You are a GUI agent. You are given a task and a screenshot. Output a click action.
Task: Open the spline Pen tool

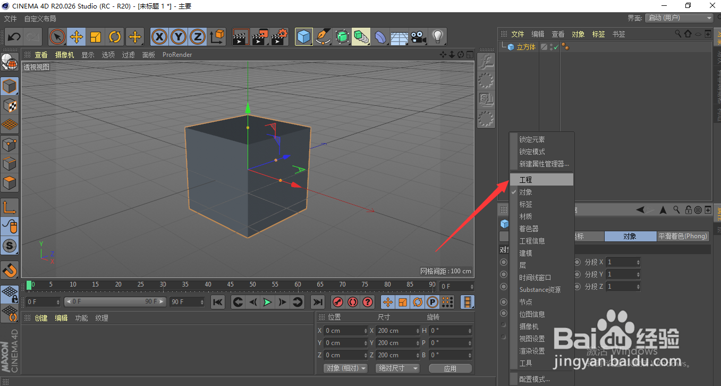[x=323, y=37]
